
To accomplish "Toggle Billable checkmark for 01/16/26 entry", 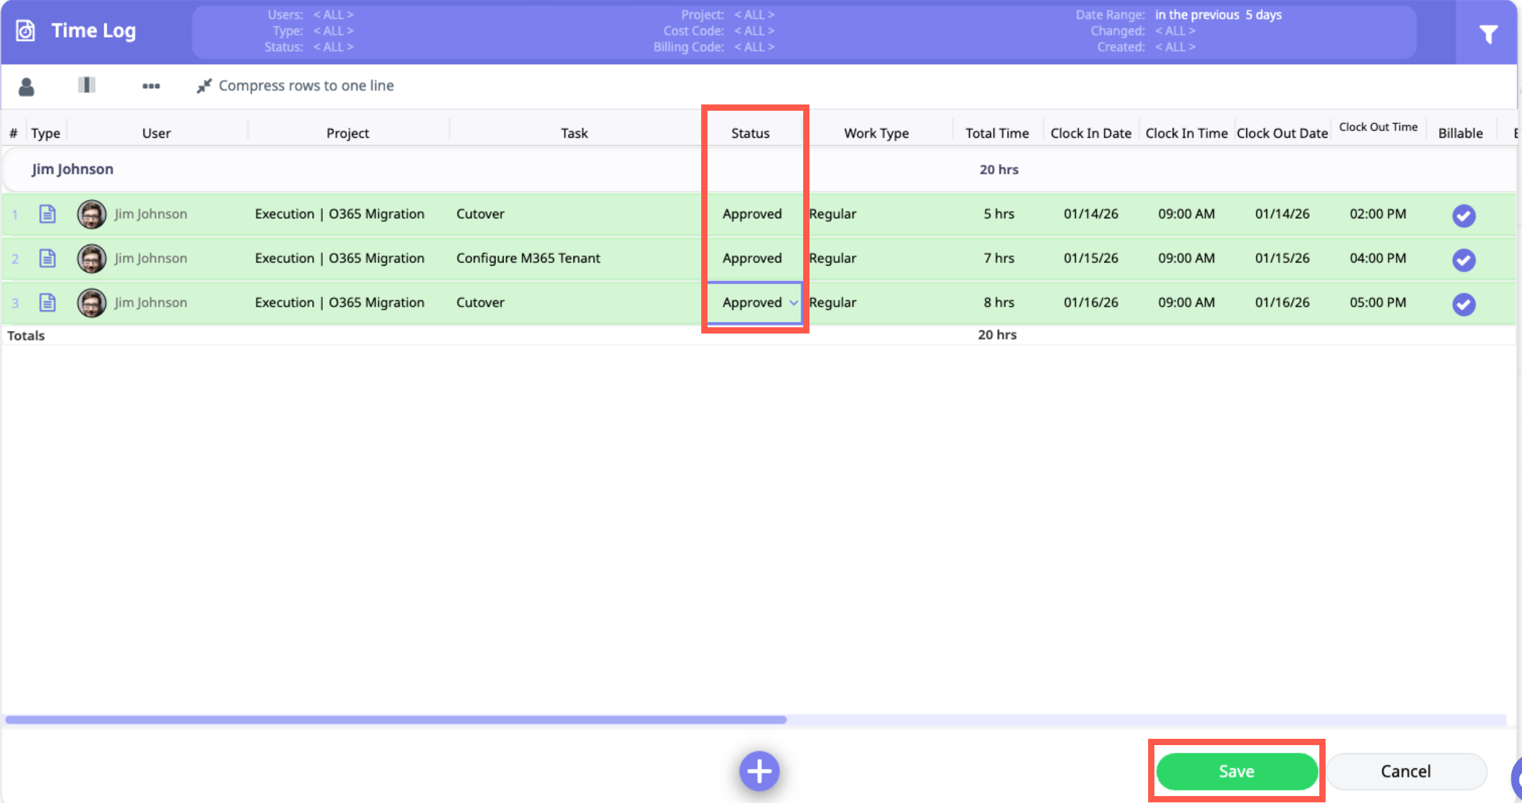I will coord(1463,304).
